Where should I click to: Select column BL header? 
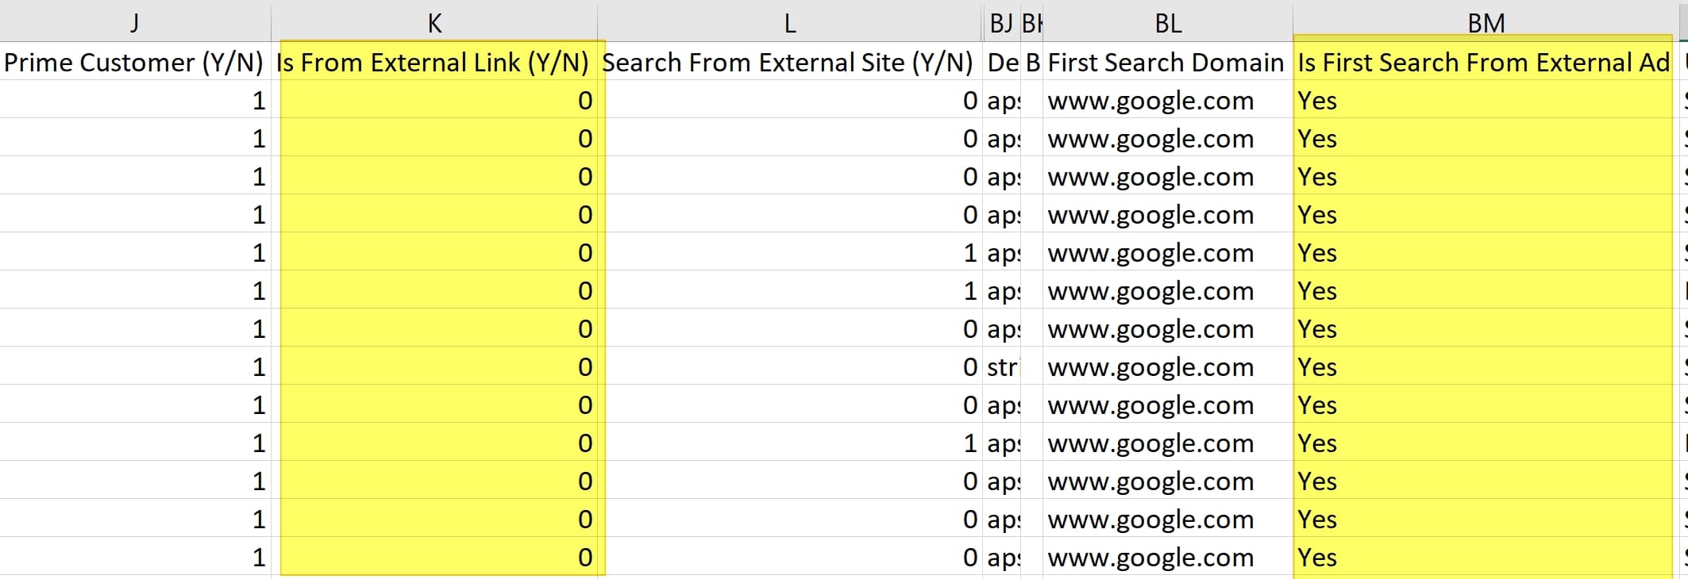click(x=1168, y=23)
